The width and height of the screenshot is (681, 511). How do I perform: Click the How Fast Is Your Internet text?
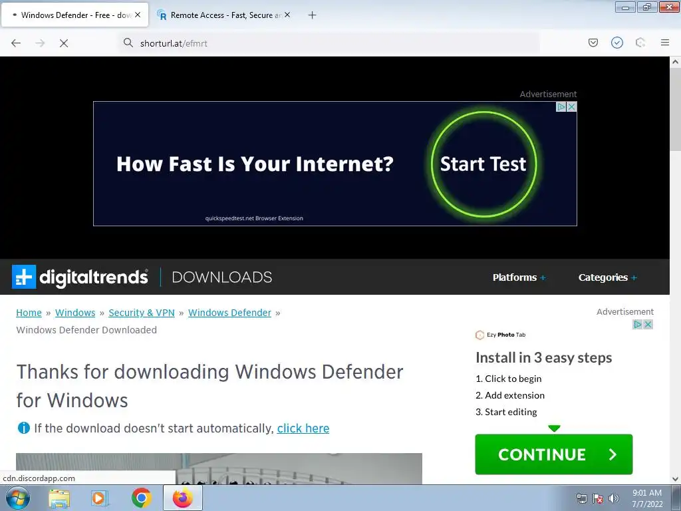[x=255, y=164]
